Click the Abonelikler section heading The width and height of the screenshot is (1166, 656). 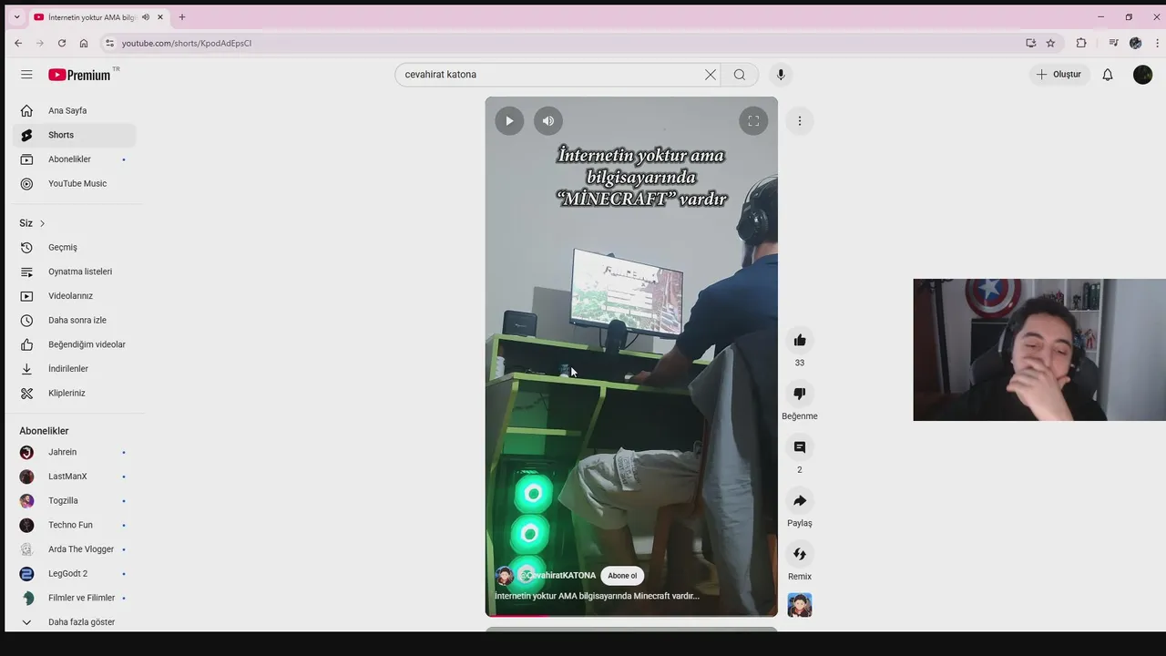point(44,431)
